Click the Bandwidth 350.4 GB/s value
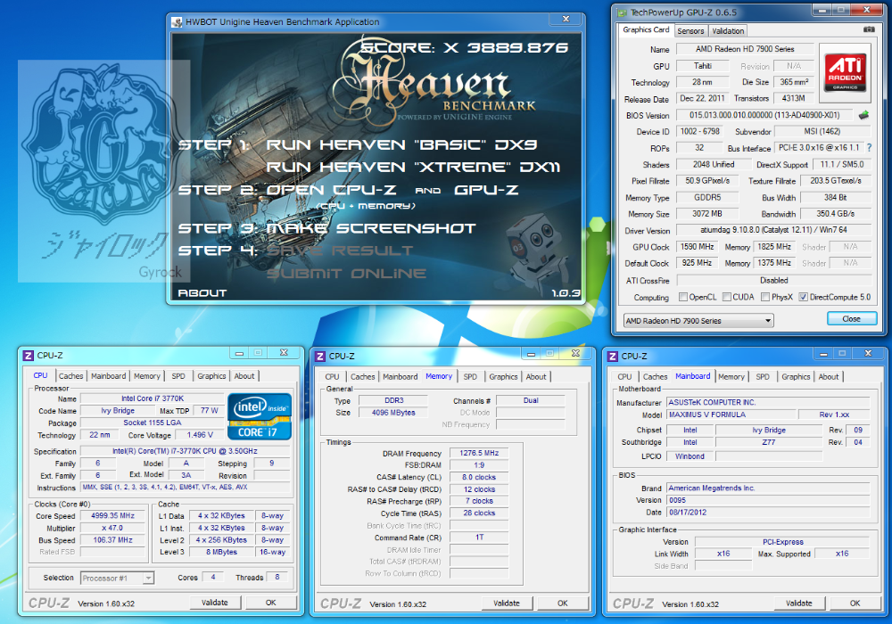Screen dimensions: 892x624 click(x=836, y=214)
